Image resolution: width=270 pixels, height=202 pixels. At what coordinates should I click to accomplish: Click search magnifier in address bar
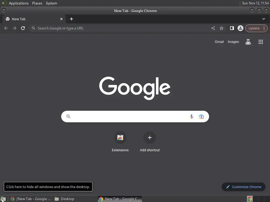[x=33, y=28]
